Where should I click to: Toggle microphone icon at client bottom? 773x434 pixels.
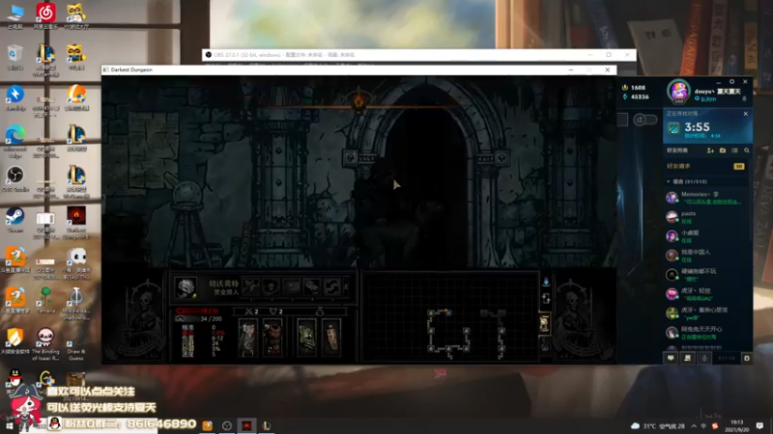coord(704,358)
